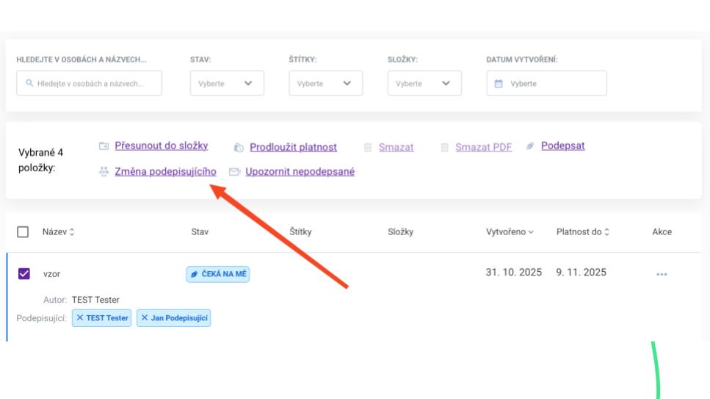The image size is (710, 399).
Task: Click the envelope icon beside Upozornit nepodepsané
Action: [x=234, y=172]
